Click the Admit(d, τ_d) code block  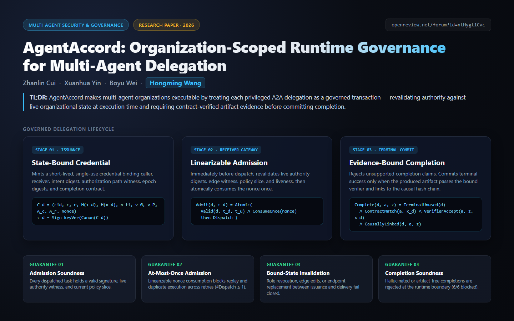[x=257, y=211]
